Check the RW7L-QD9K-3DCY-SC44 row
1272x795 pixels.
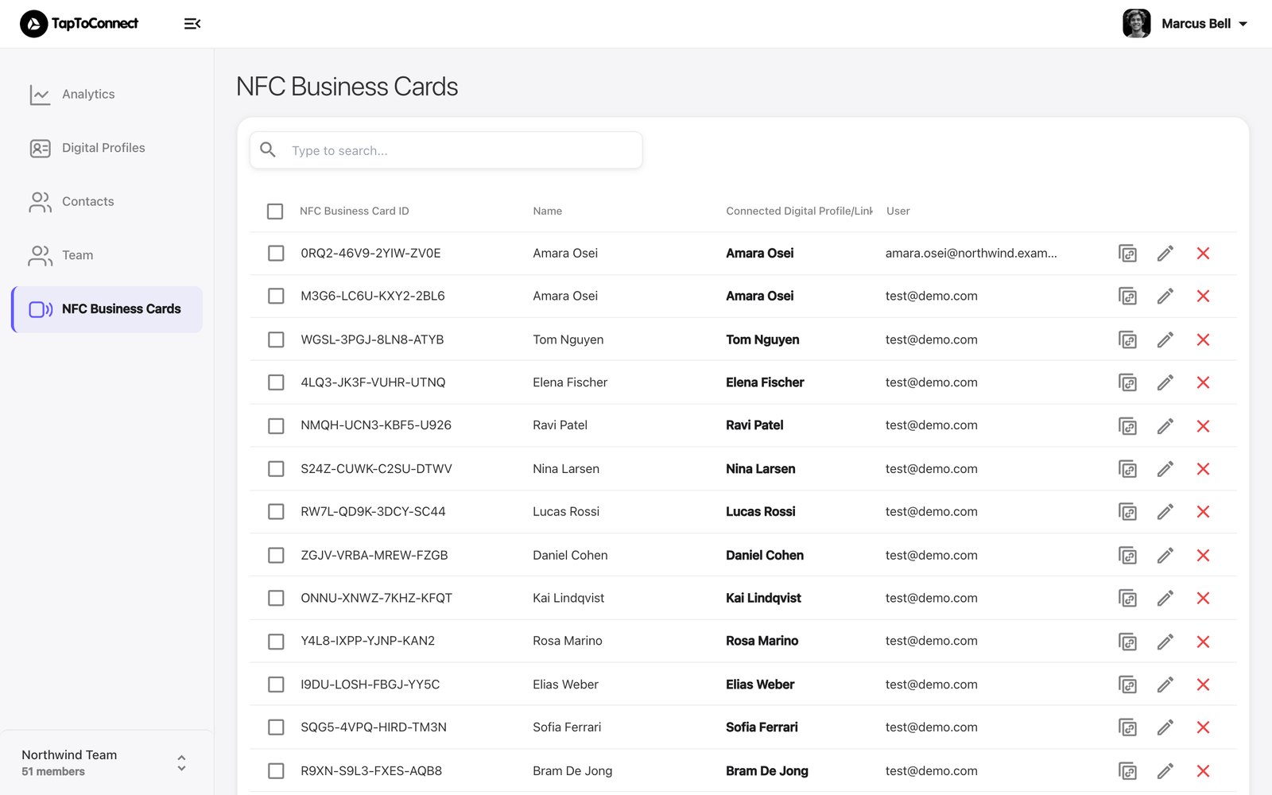click(x=276, y=511)
